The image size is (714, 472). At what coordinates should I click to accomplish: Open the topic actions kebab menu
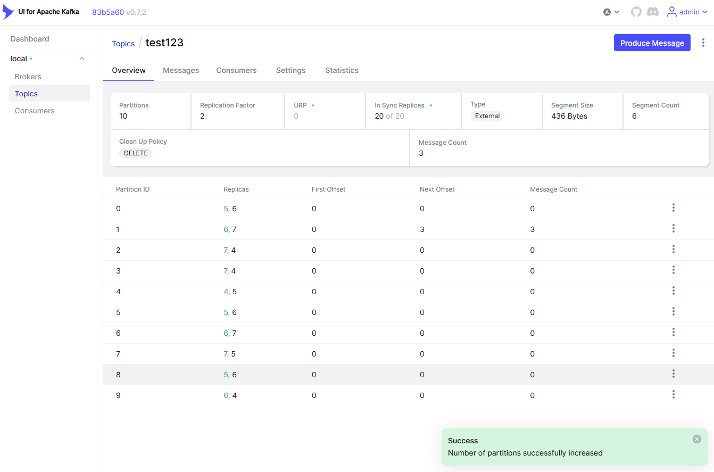tap(703, 43)
